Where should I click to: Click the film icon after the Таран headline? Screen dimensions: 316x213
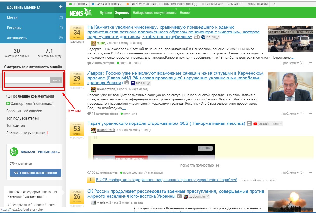[x=249, y=124]
